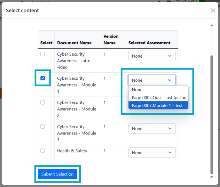Choose the None option in the open list
Screen dimensions: 220x187
click(x=158, y=90)
